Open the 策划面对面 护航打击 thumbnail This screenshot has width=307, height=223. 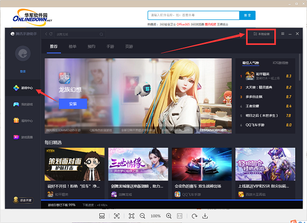click(75, 164)
